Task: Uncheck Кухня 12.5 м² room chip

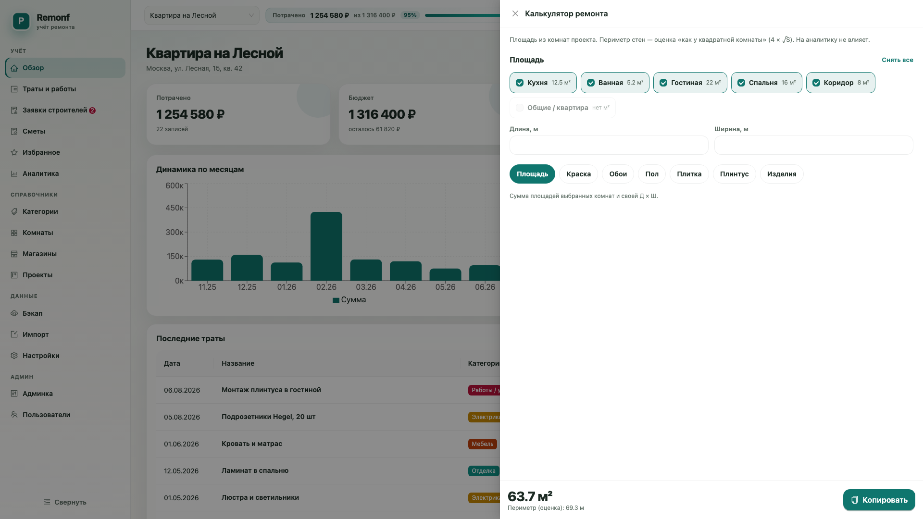Action: 543,83
